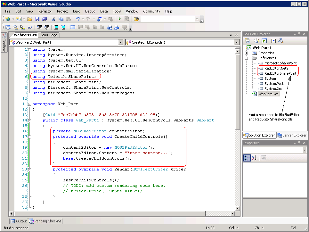Select the WebPart1.cs file in Solution Explorer
309x232 pixels.
pos(268,94)
